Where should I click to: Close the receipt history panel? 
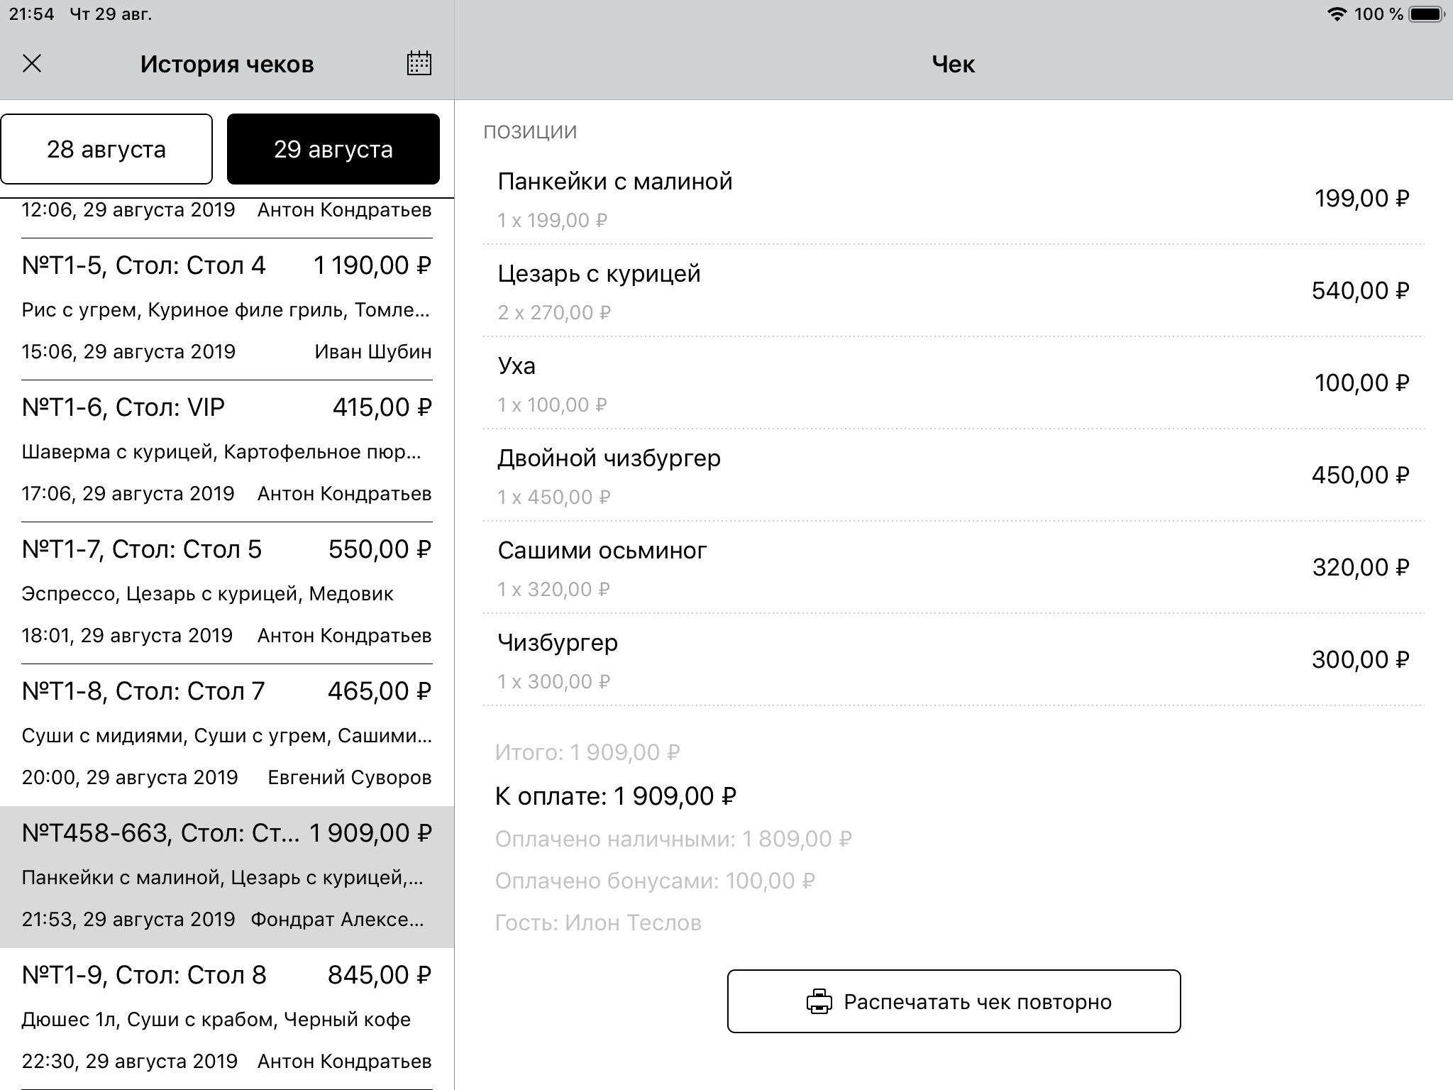[32, 64]
